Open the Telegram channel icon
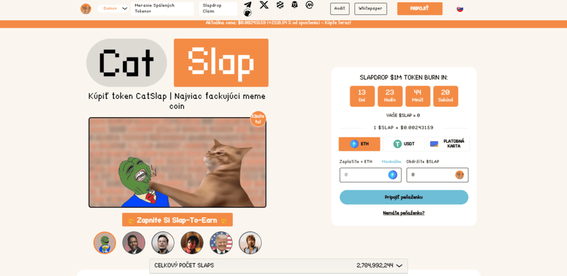 click(x=248, y=5)
